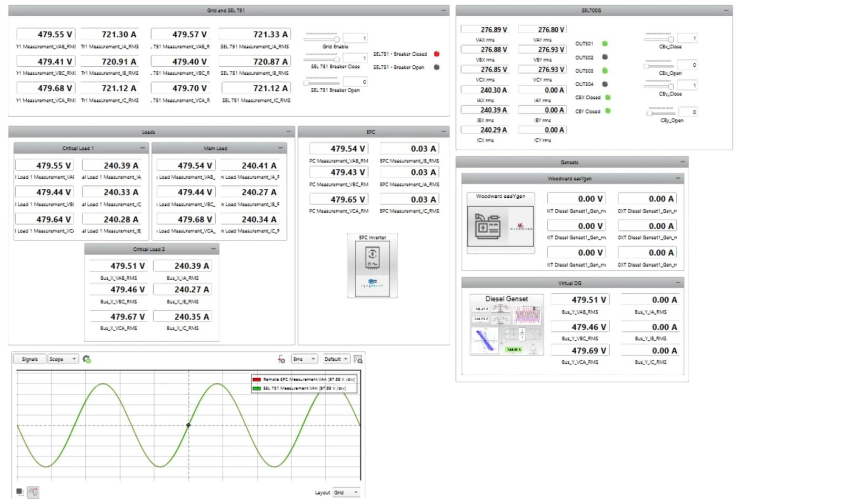Click the stop capture square icon

[x=19, y=492]
